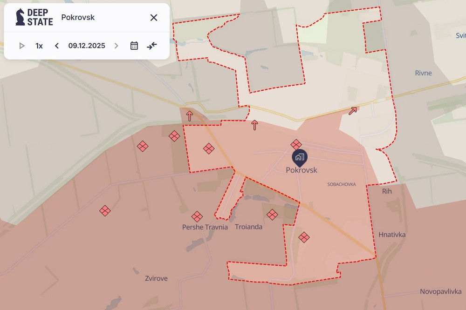The height and width of the screenshot is (310, 466).
Task: Go to the previous date
Action: (57, 46)
